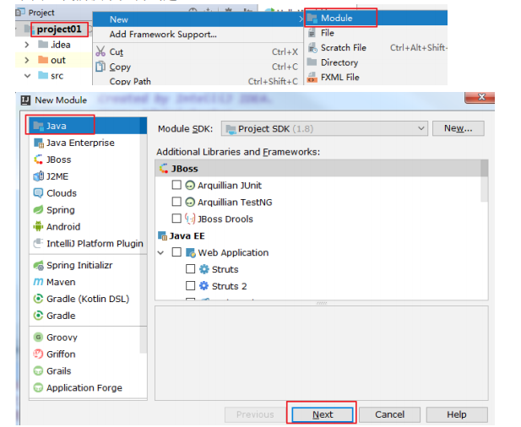
Task: Open the Module SDK dropdown
Action: point(324,128)
